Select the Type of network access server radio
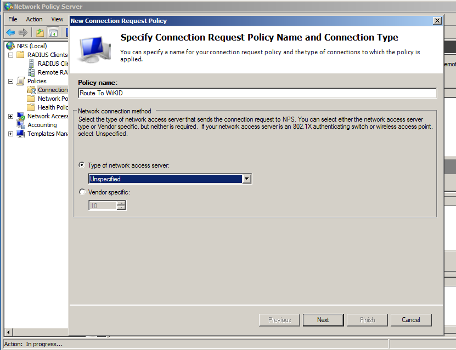456x350 pixels. click(81, 165)
